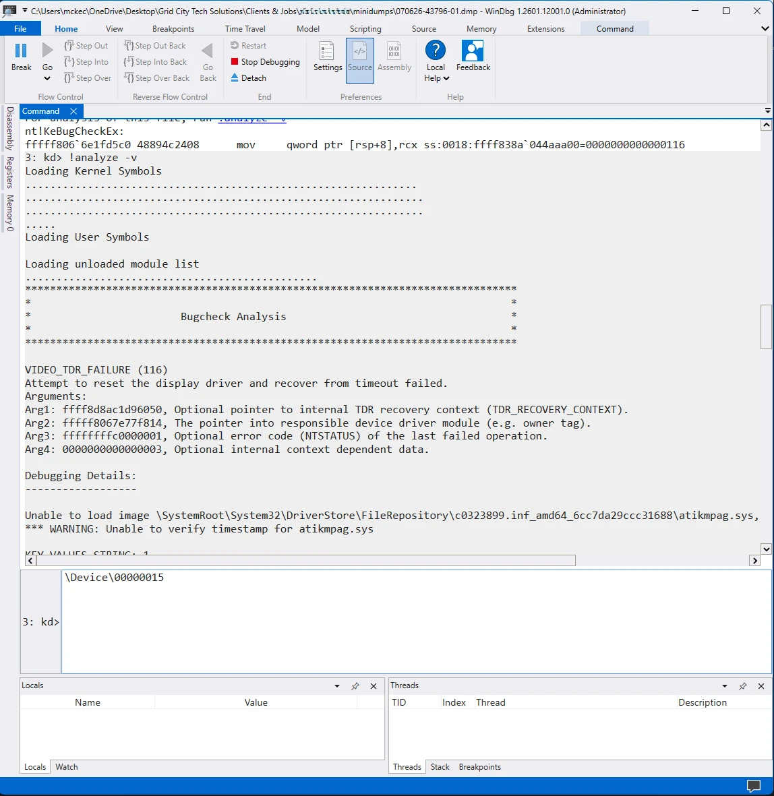Open the Disassembly side panel
774x796 pixels.
tap(9, 129)
